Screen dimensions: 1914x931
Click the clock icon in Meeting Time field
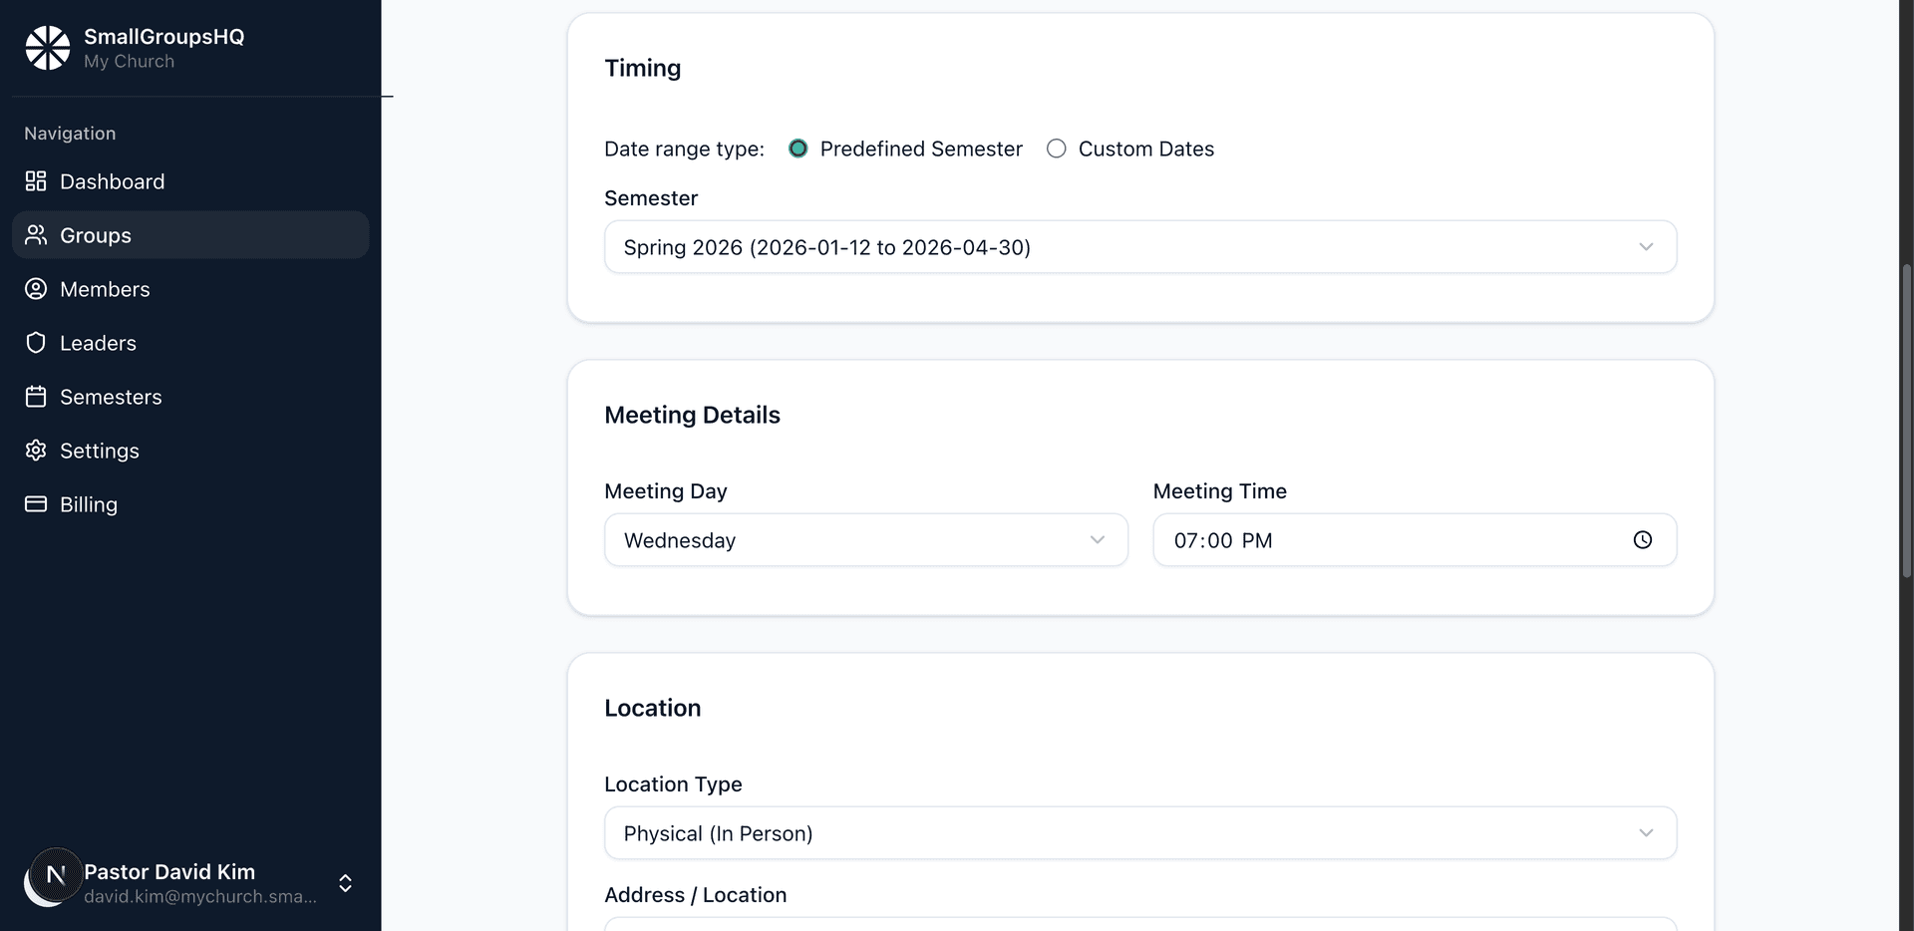(x=1643, y=539)
